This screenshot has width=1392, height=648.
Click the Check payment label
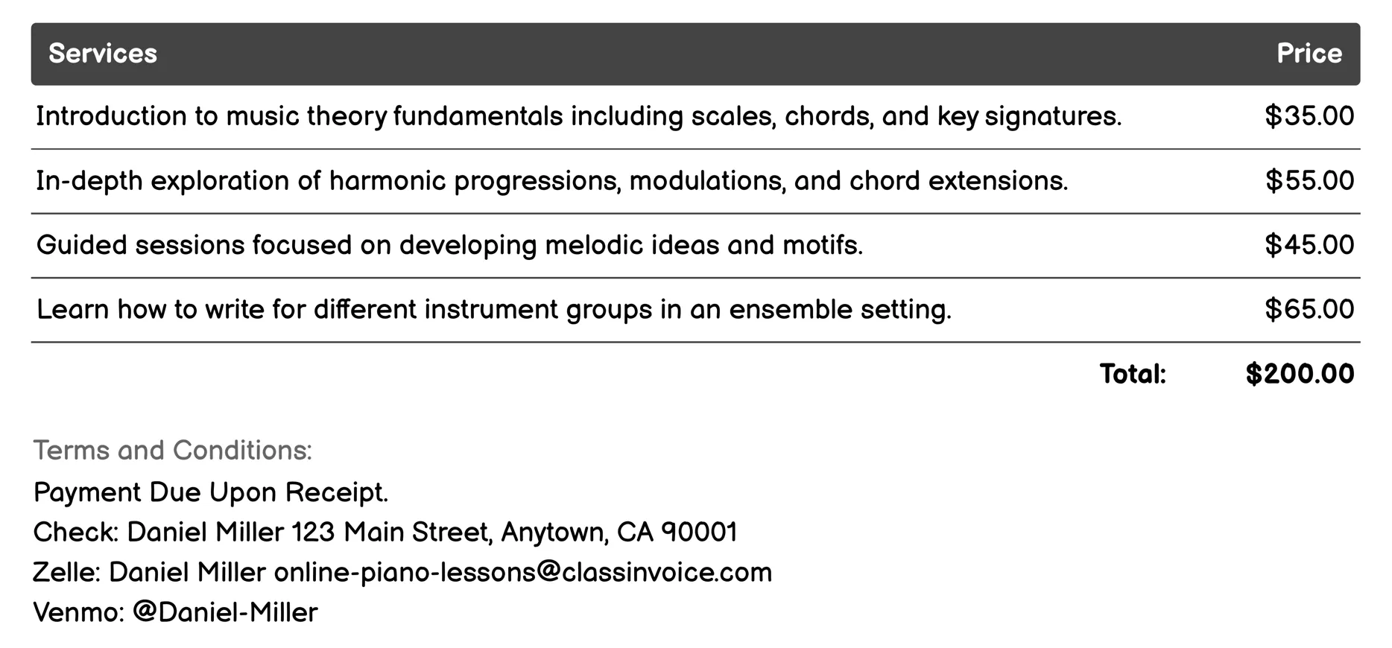(x=75, y=533)
